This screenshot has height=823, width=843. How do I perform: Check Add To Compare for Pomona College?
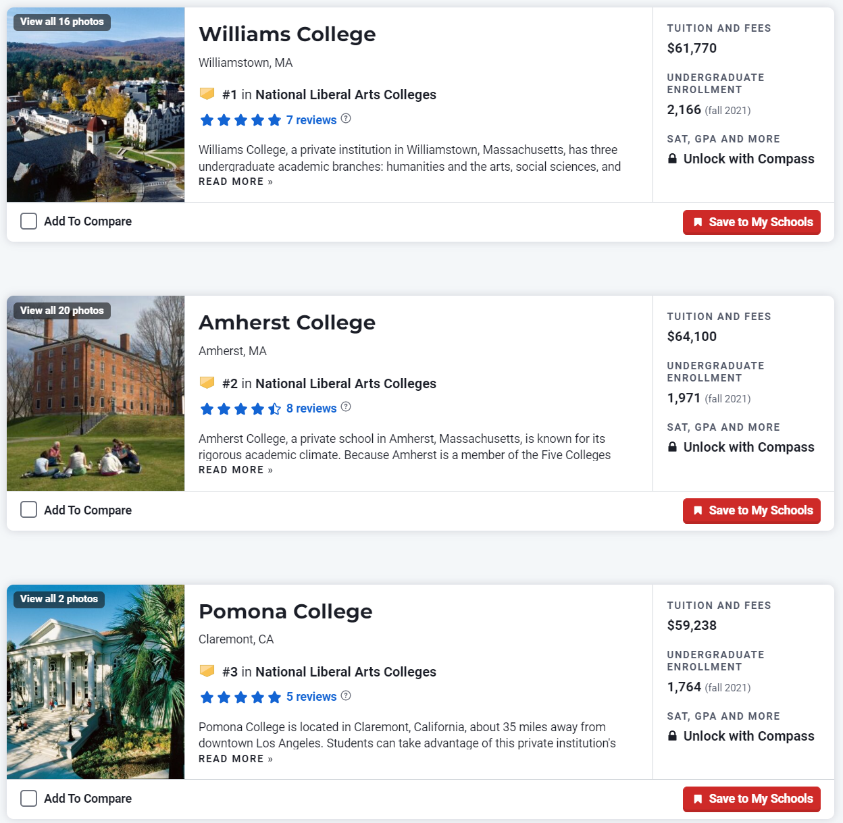click(28, 799)
